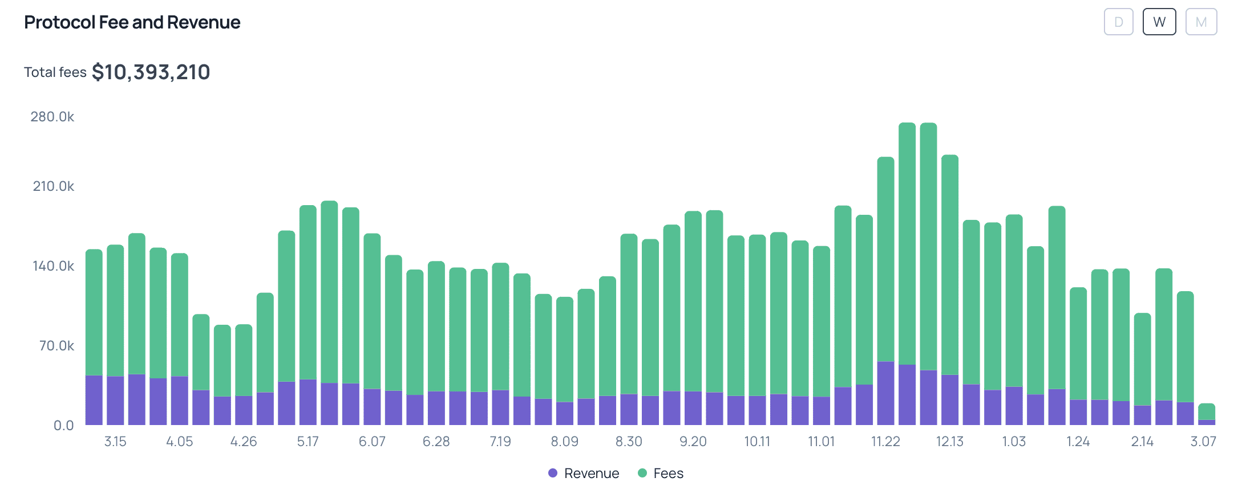Image resolution: width=1238 pixels, height=490 pixels.
Task: Click green fees bar above 8.09
Action: pos(565,348)
